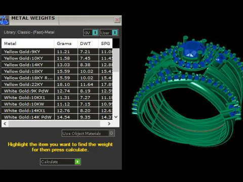
Task: Click the horizontal scrollbar thumb
Action: 54,124
